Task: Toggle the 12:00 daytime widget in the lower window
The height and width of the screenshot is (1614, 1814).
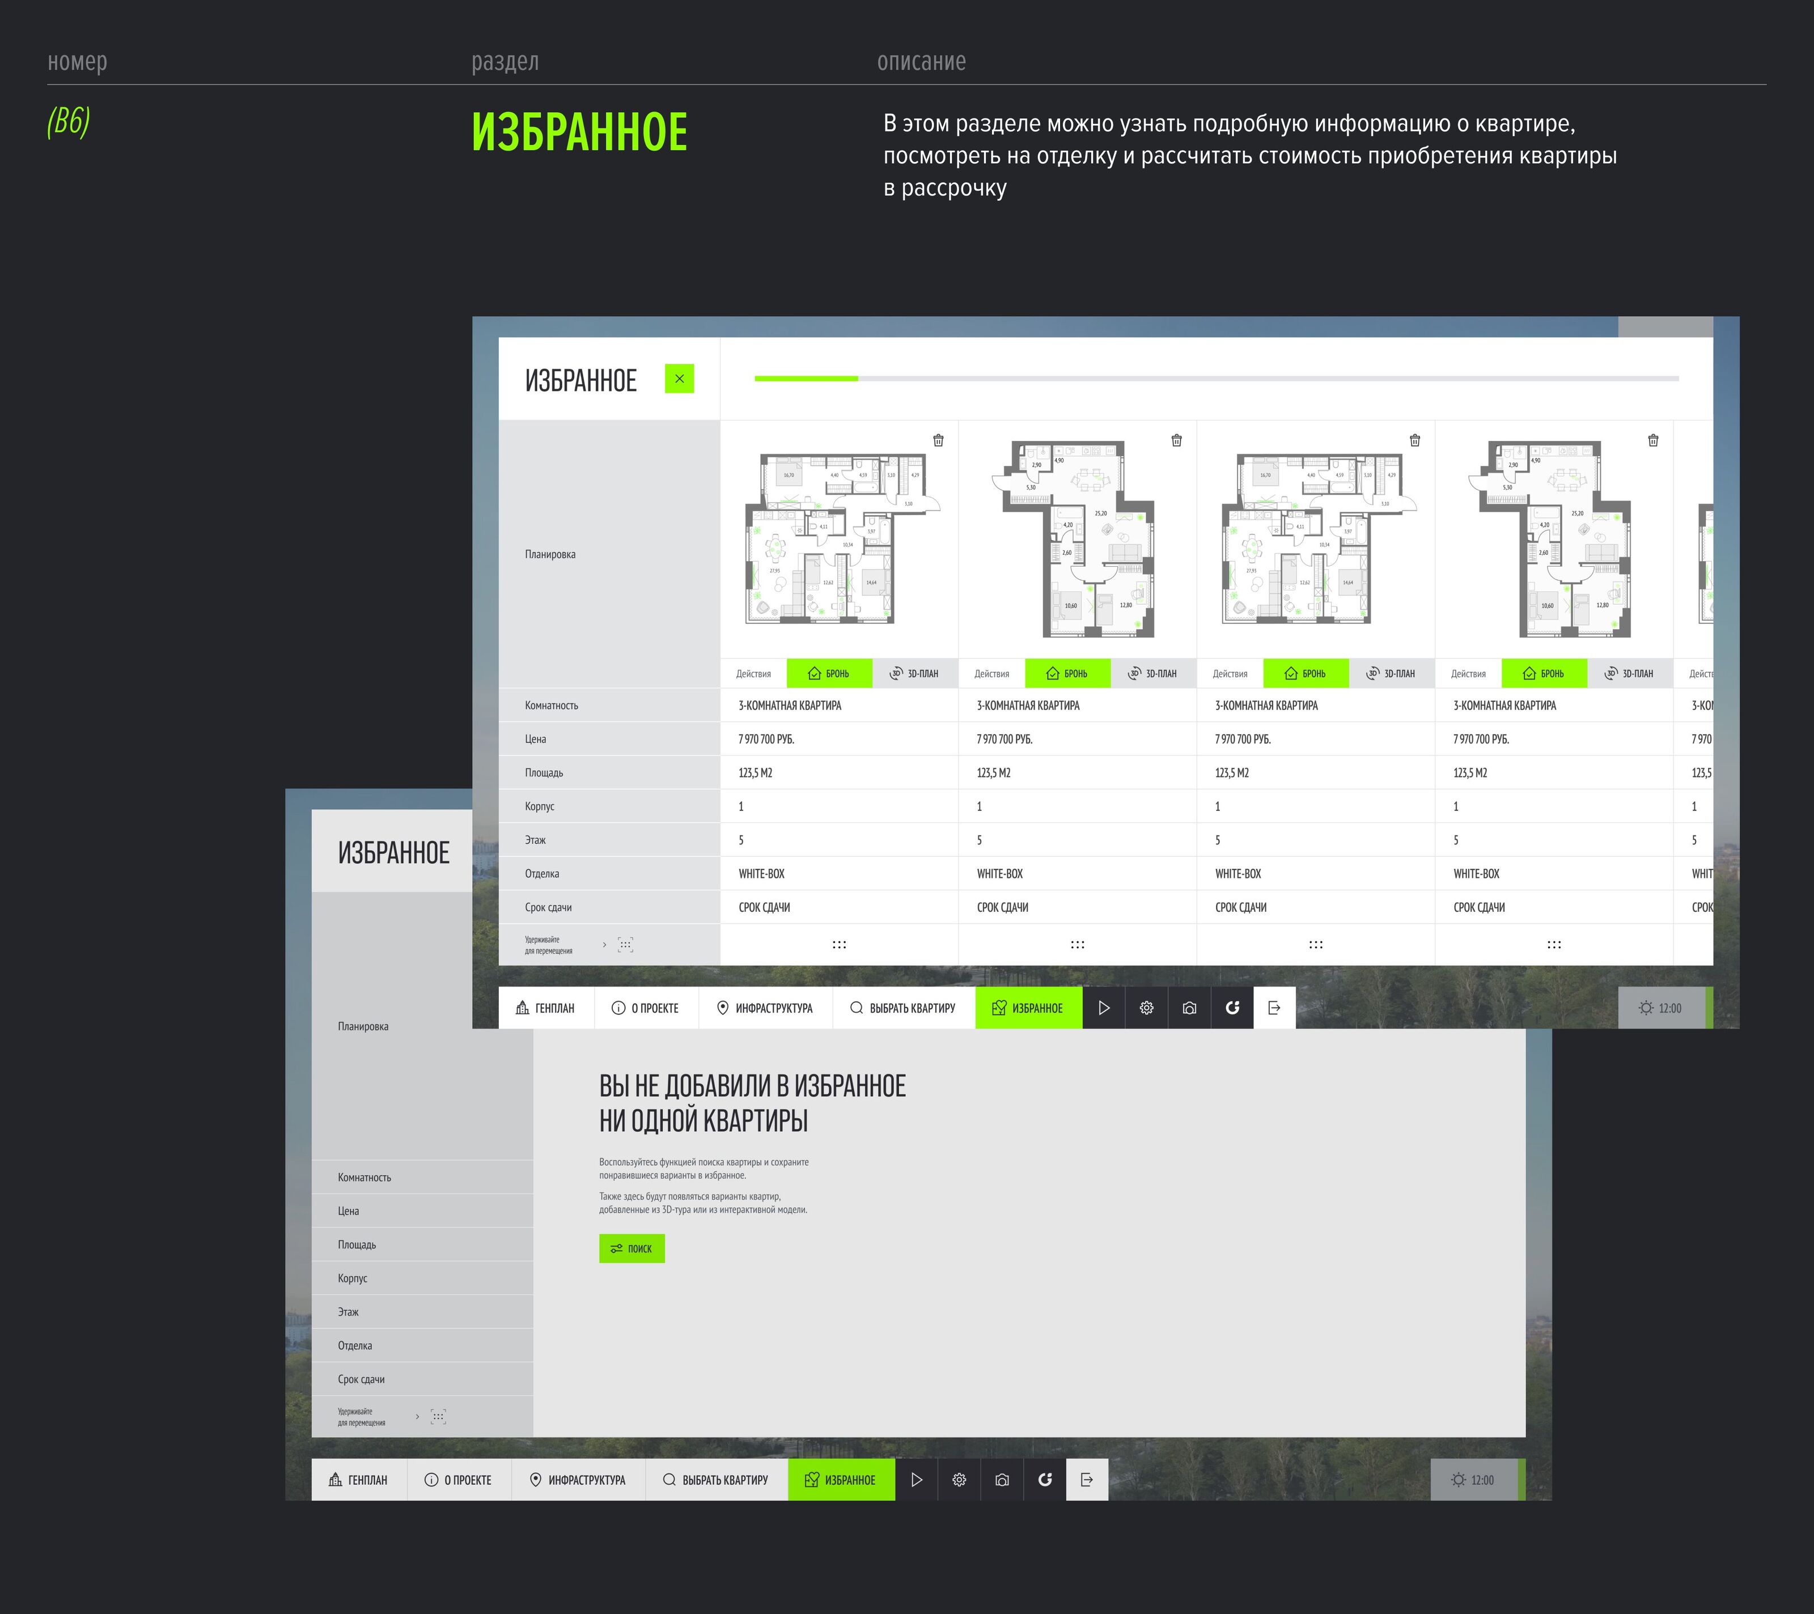Action: tap(1473, 1480)
